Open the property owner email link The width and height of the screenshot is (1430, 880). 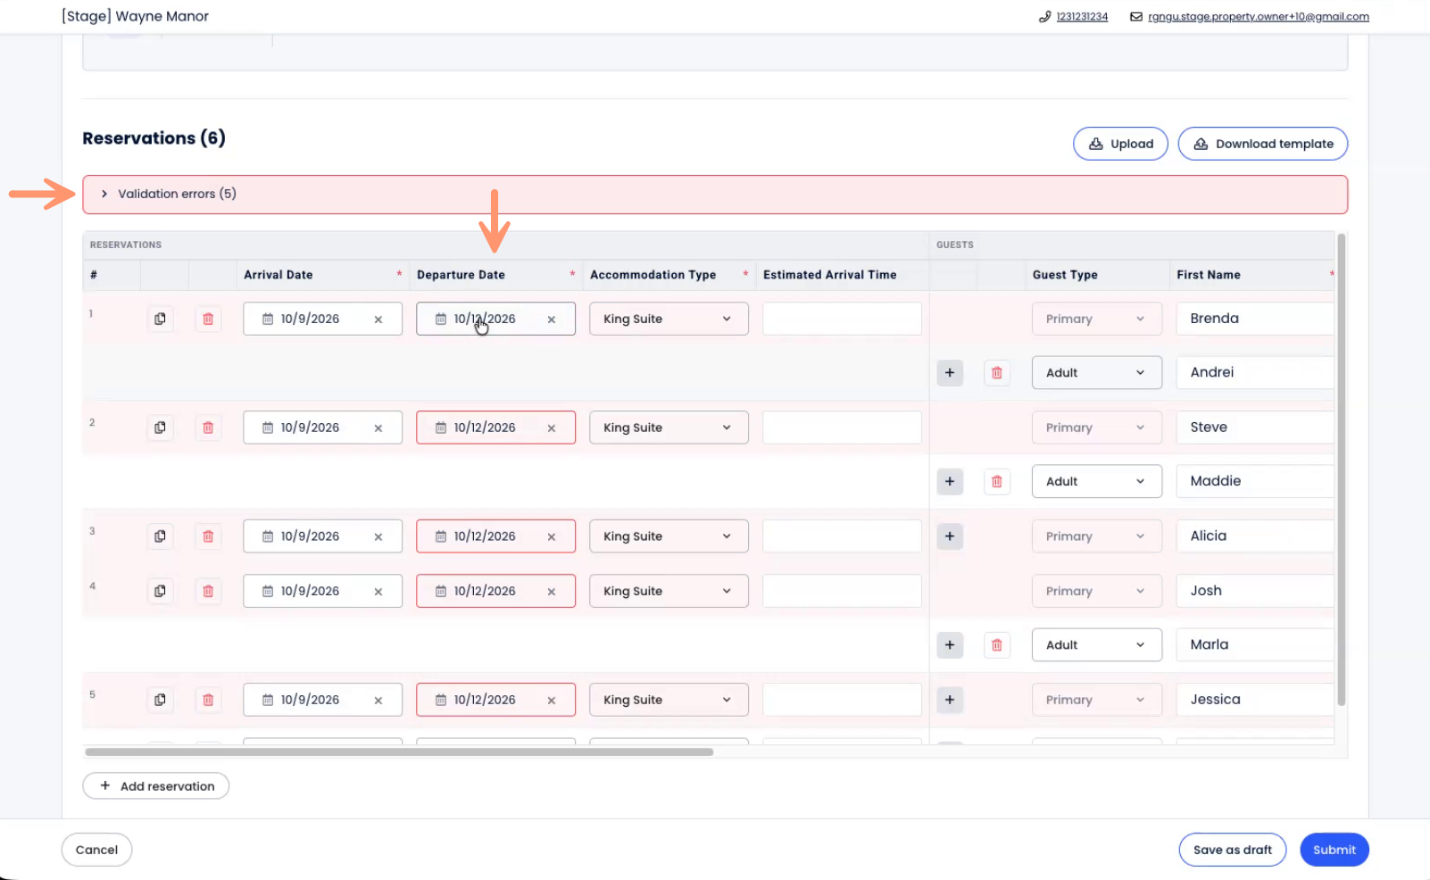click(1258, 17)
